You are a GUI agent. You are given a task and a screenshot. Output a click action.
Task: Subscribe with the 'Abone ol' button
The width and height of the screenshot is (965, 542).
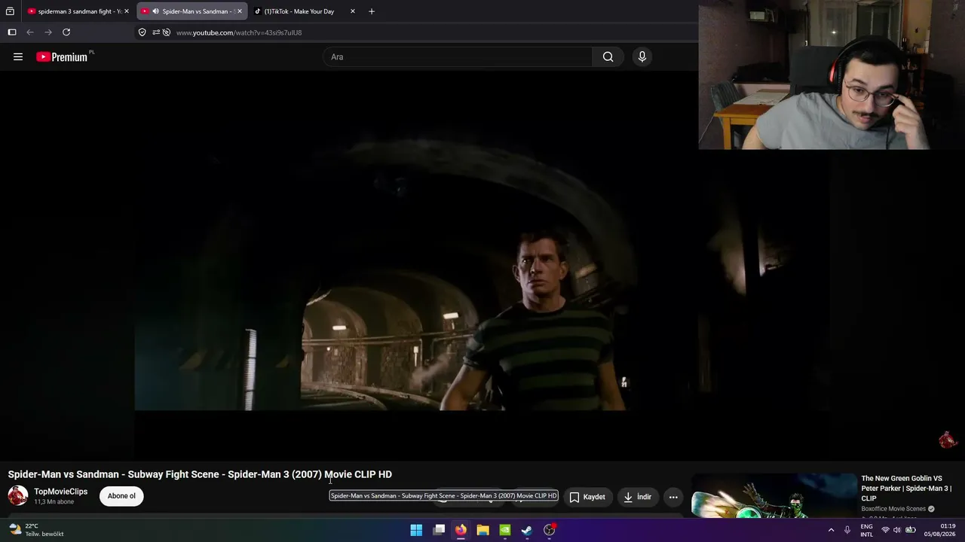(121, 496)
